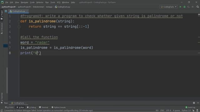Click the 8:9 caret position indicator
This screenshot has height=112, width=200.
click(x=157, y=110)
